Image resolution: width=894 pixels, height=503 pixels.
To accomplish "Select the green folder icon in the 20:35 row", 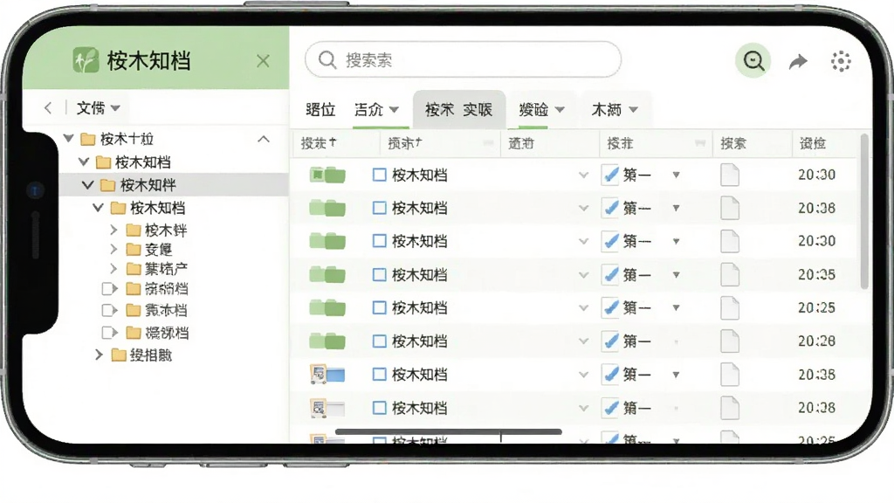I will pos(327,275).
